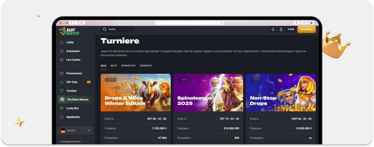Click AKTIV badge on Spinoleague card

click(183, 80)
